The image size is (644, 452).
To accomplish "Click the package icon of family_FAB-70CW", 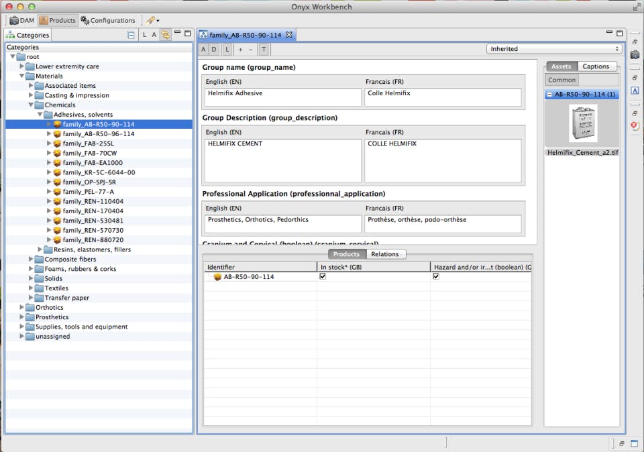I will (57, 153).
